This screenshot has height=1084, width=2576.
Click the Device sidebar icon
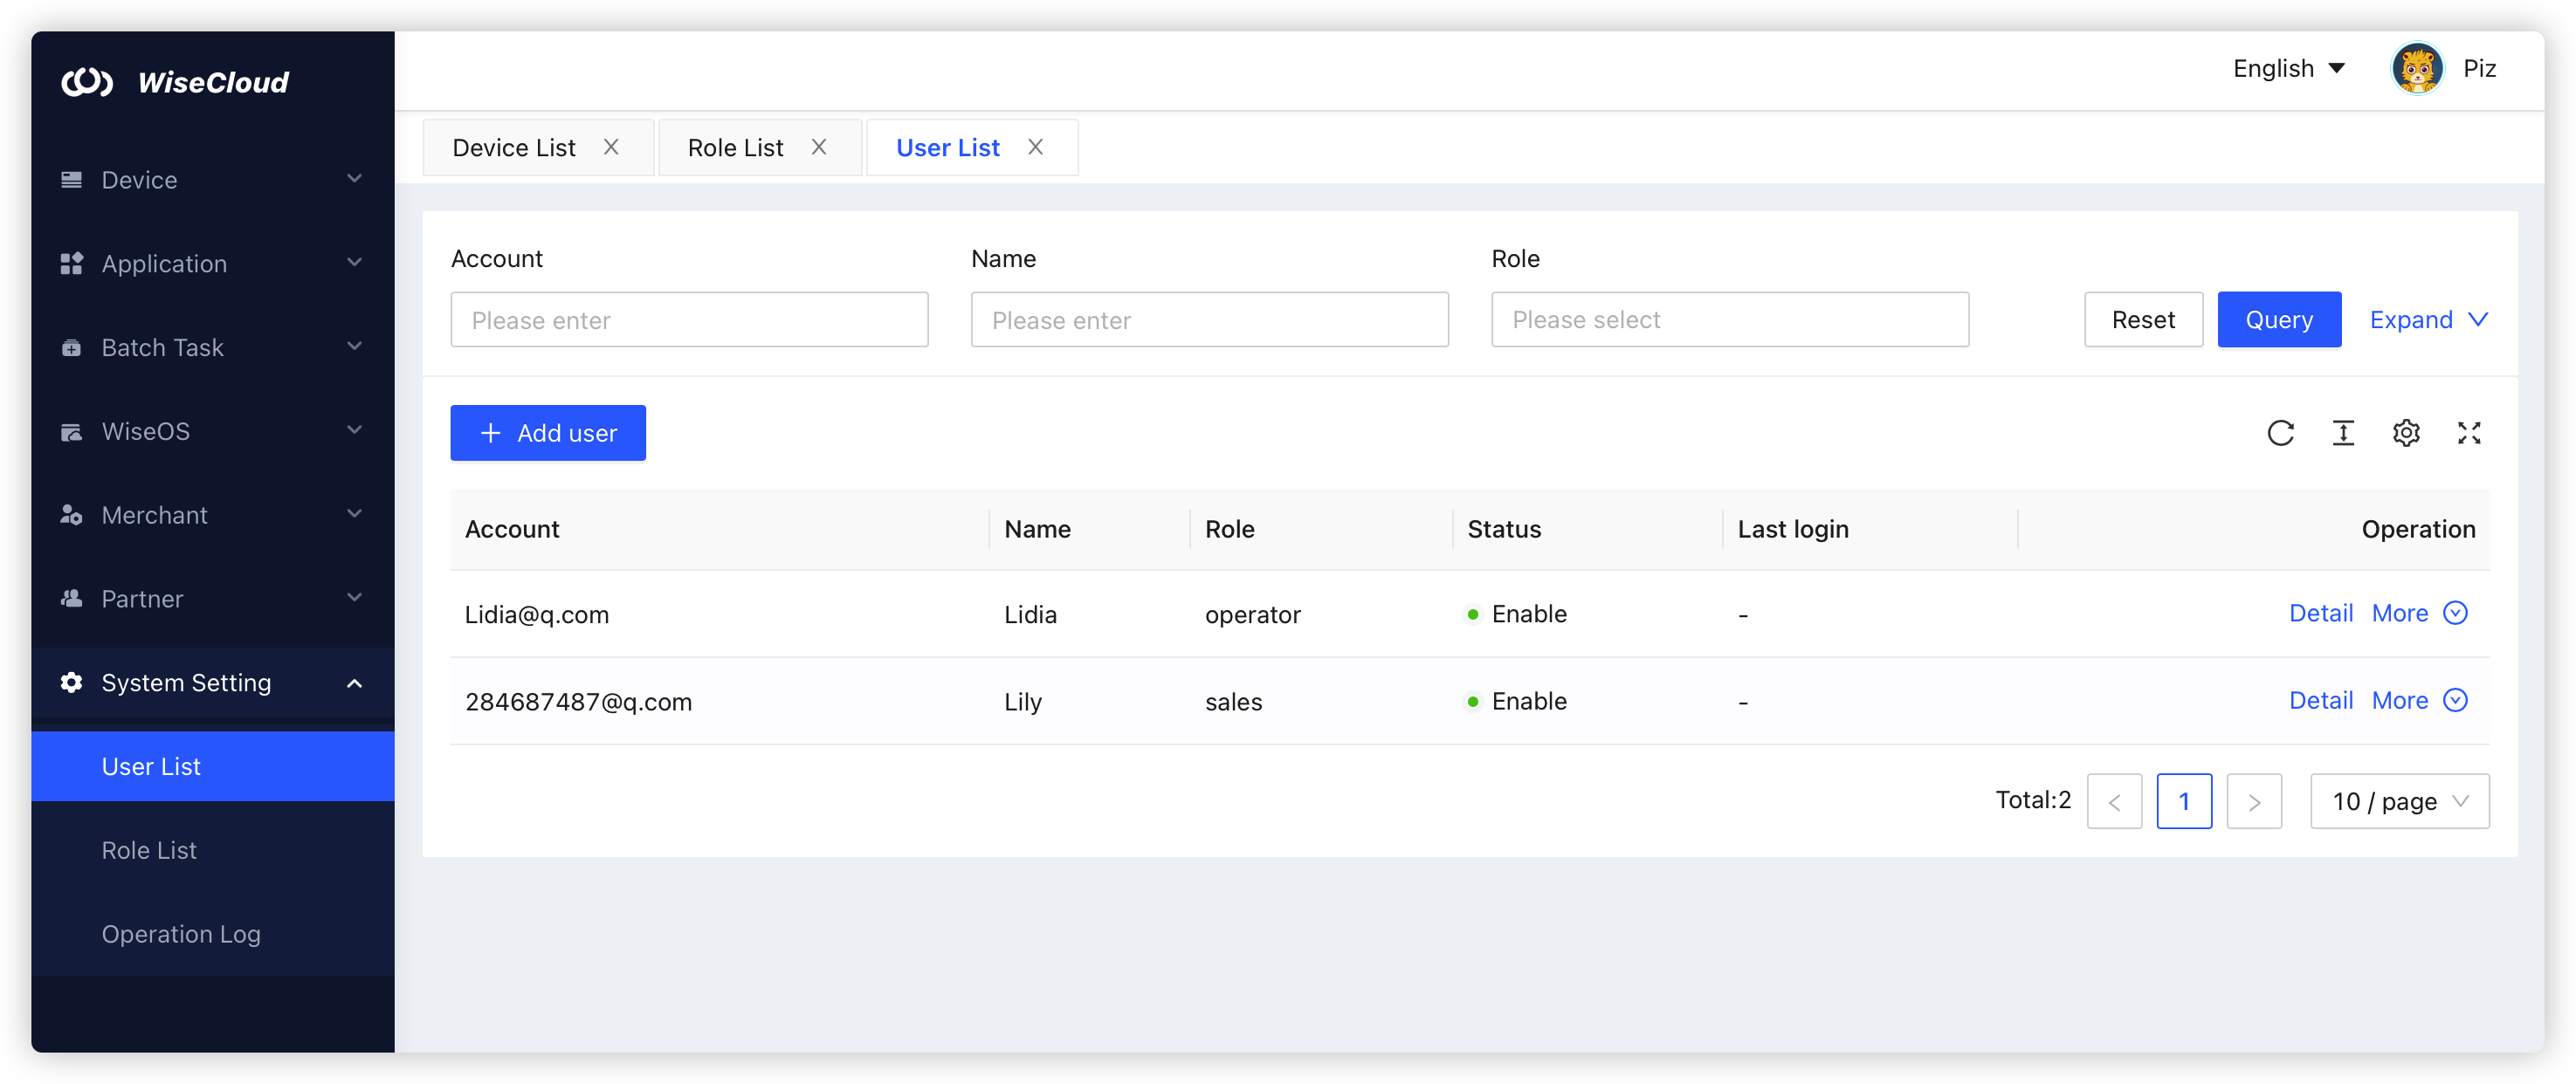point(71,179)
